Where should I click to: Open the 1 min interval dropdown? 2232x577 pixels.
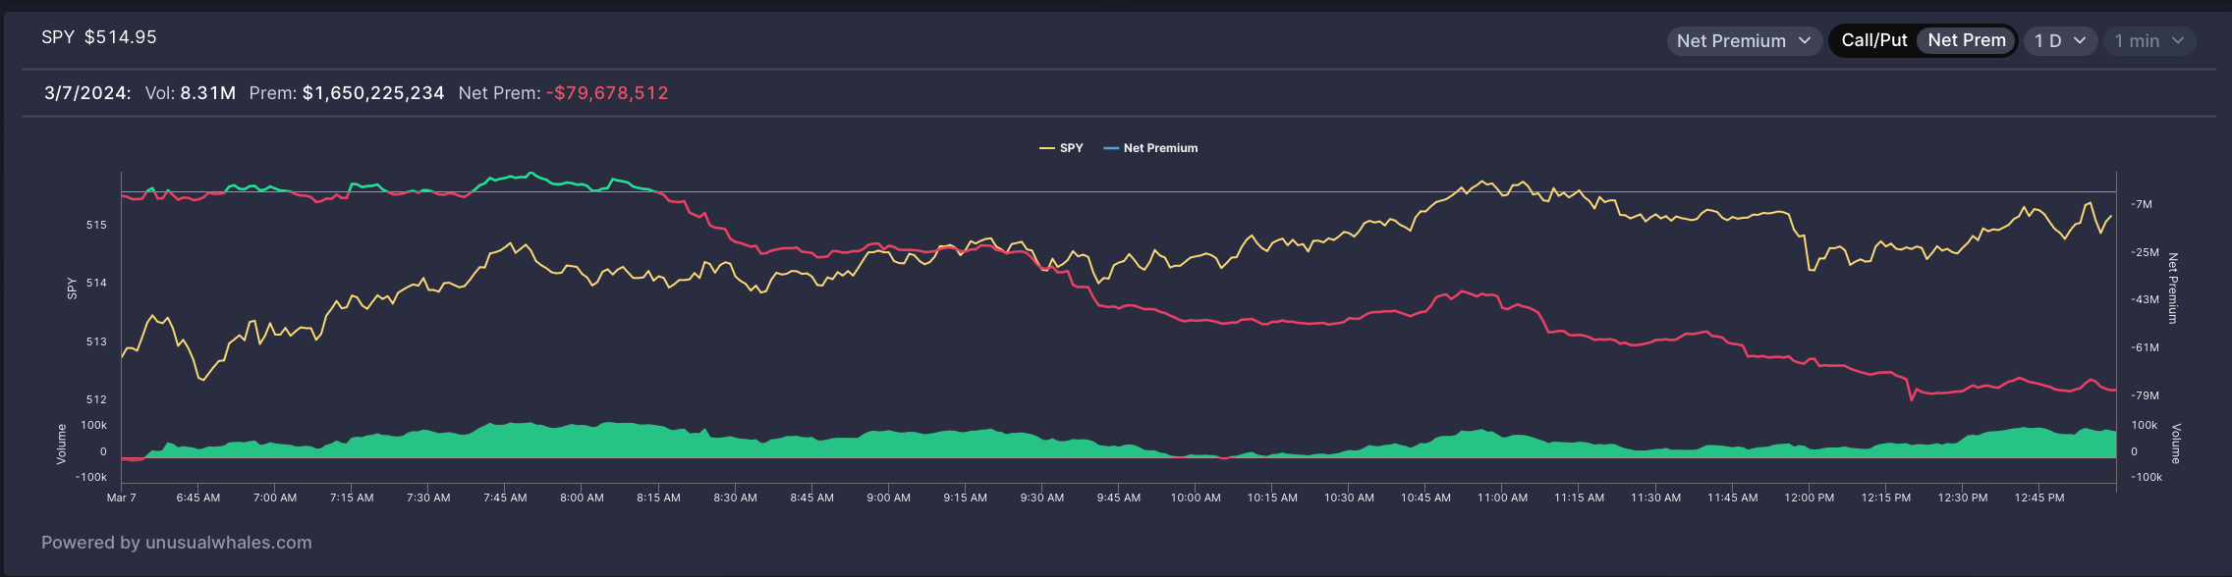[2149, 41]
